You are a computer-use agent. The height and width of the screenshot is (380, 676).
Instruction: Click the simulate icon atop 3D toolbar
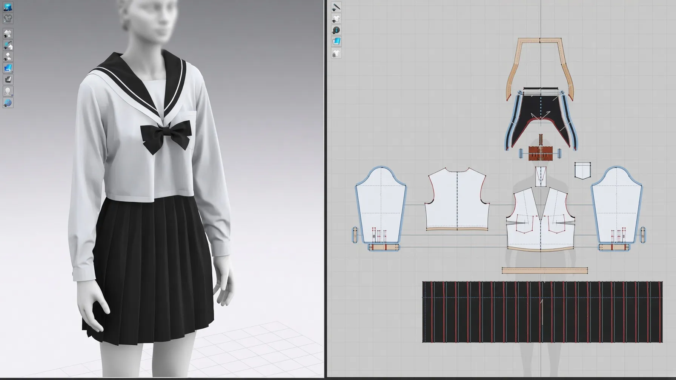(8, 7)
